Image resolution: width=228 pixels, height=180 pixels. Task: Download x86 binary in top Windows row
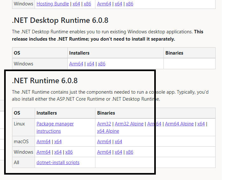[x=129, y=4]
